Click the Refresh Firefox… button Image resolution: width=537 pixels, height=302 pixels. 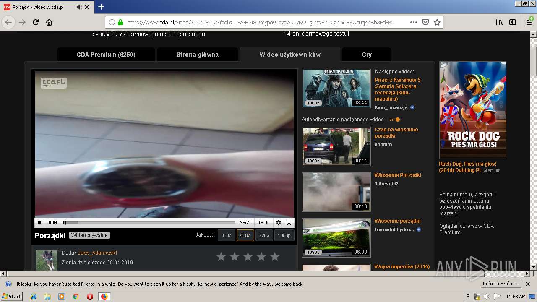501,284
